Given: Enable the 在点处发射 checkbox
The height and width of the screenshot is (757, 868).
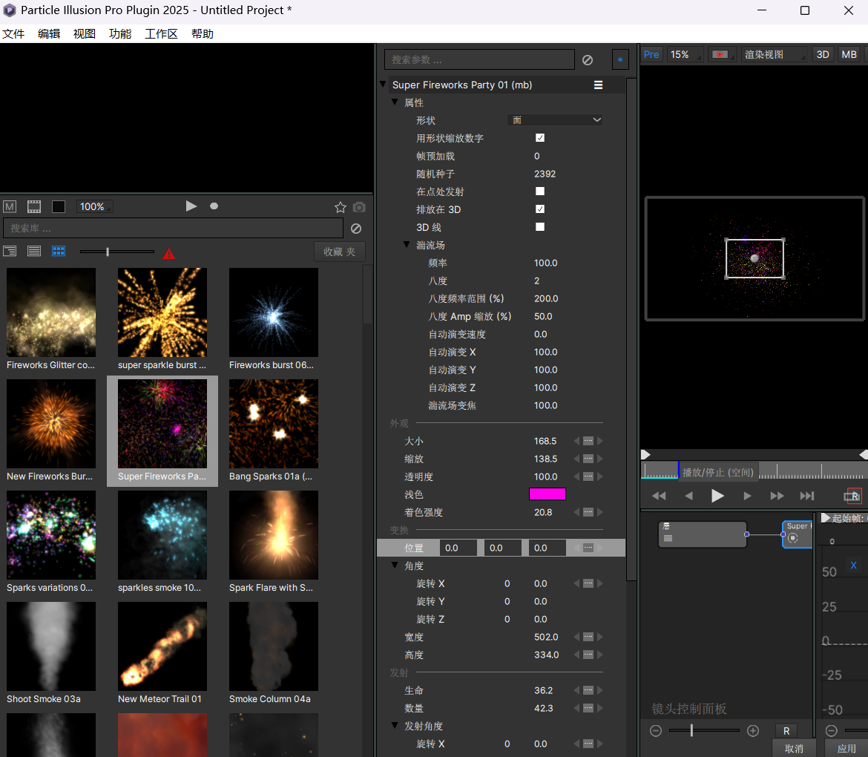Looking at the screenshot, I should point(539,191).
